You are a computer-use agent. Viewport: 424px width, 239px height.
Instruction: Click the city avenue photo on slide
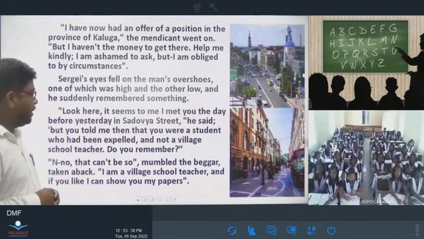(x=267, y=66)
